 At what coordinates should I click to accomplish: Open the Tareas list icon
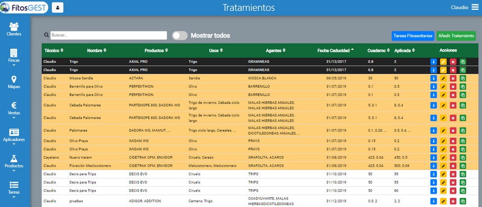coord(14,185)
